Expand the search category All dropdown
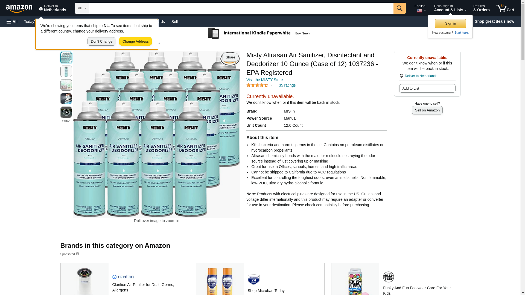 pyautogui.click(x=82, y=8)
